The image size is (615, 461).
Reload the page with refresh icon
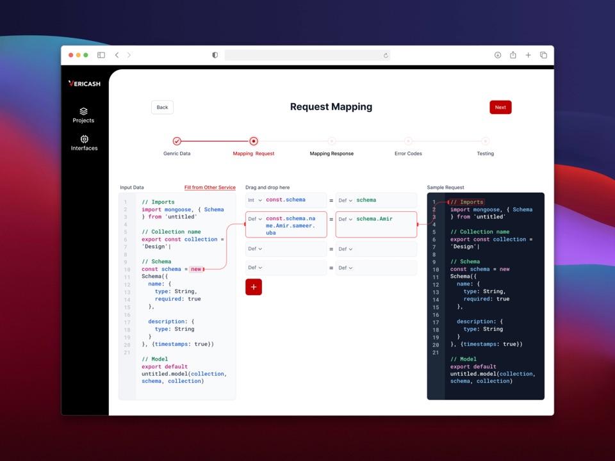pos(386,55)
